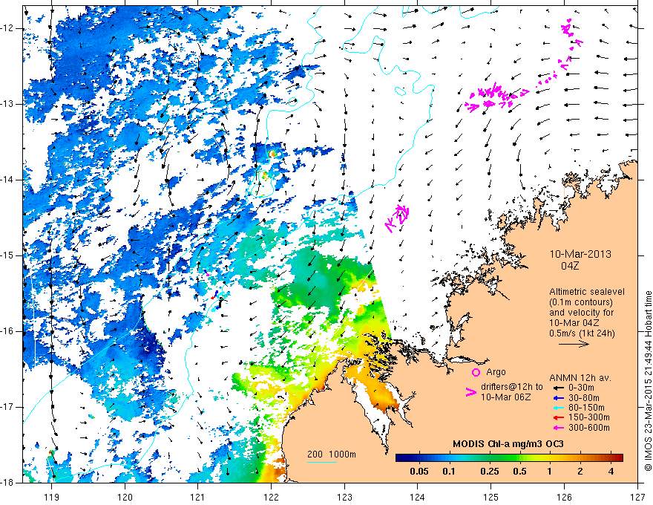Viewport: 653px width, 505px height.
Task: Click the longitude axis label 122
Action: 271,497
